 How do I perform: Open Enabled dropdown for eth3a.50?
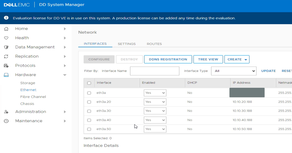point(155,129)
